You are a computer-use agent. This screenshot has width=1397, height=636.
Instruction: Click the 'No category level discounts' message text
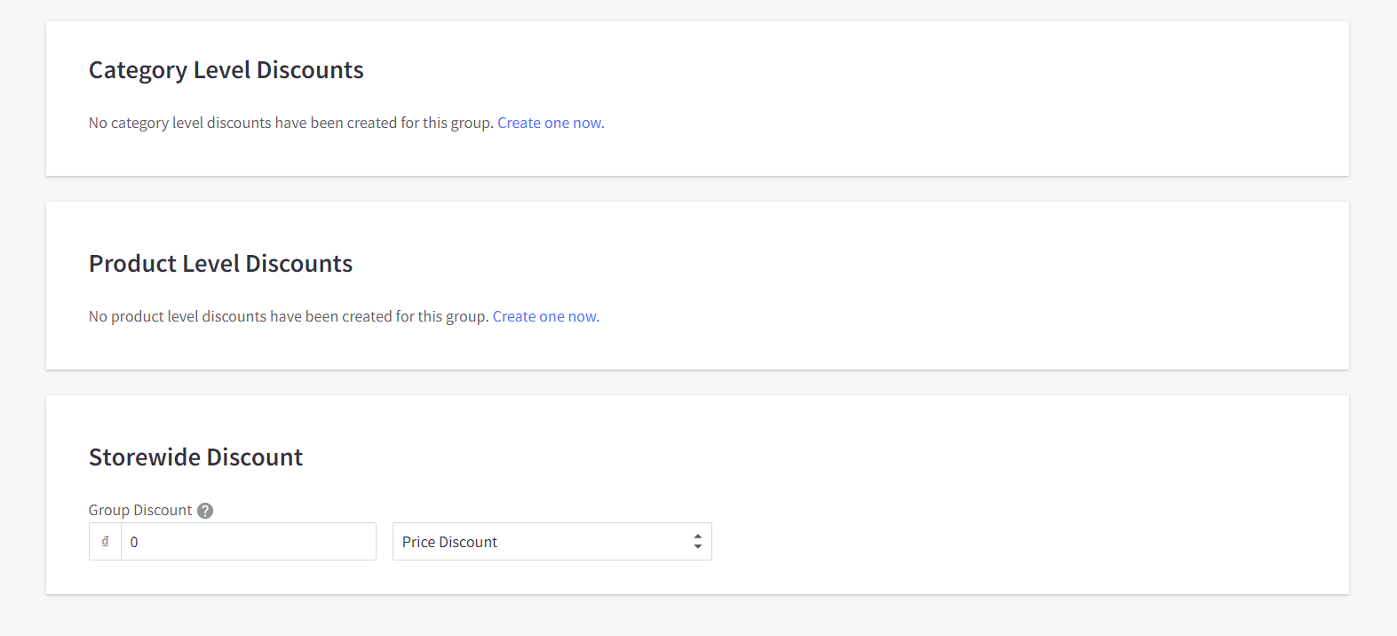point(290,123)
